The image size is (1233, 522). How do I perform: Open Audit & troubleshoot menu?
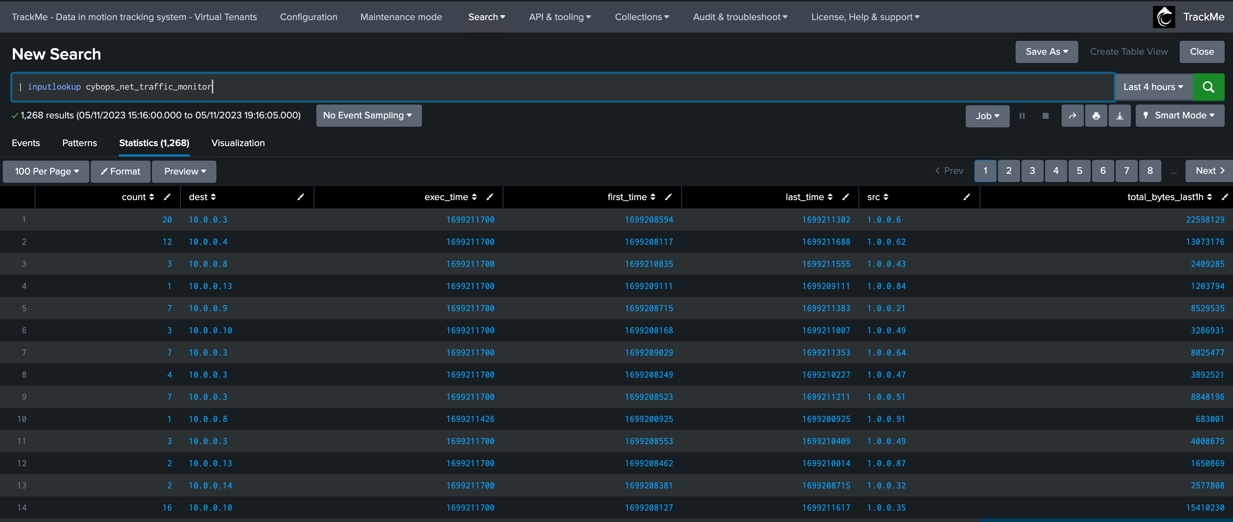coord(740,17)
